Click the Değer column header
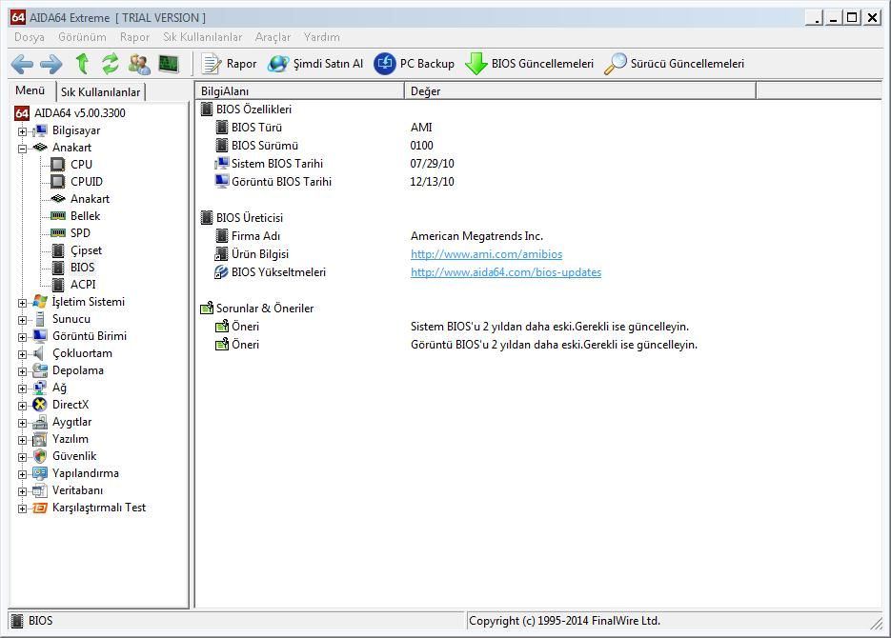Viewport: 891px width, 638px height. (x=580, y=90)
